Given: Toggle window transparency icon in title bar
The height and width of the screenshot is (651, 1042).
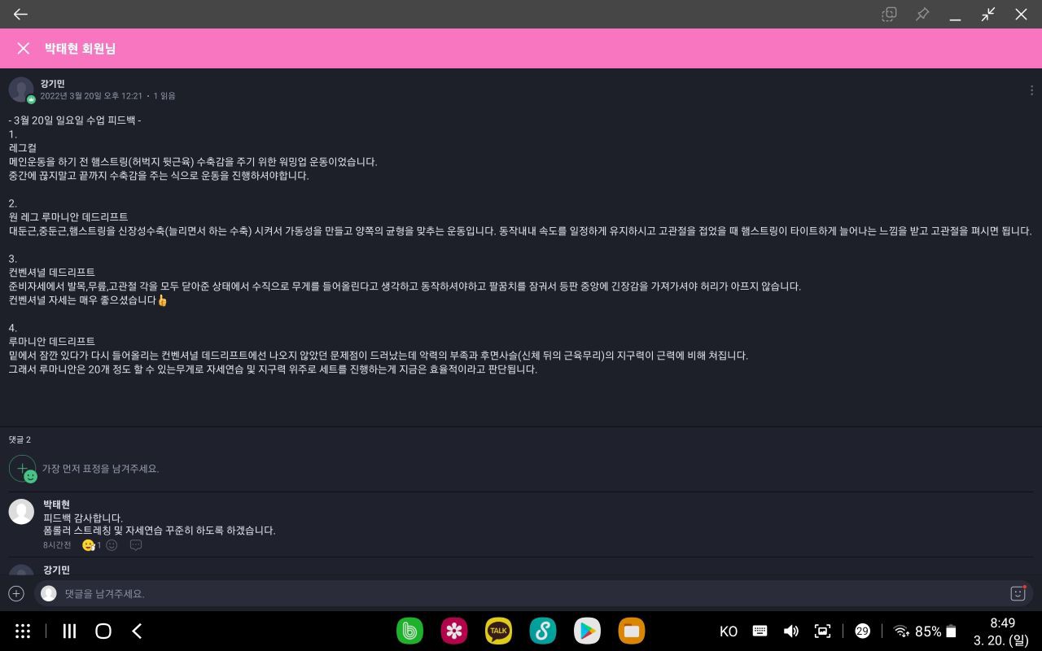Looking at the screenshot, I should [889, 14].
